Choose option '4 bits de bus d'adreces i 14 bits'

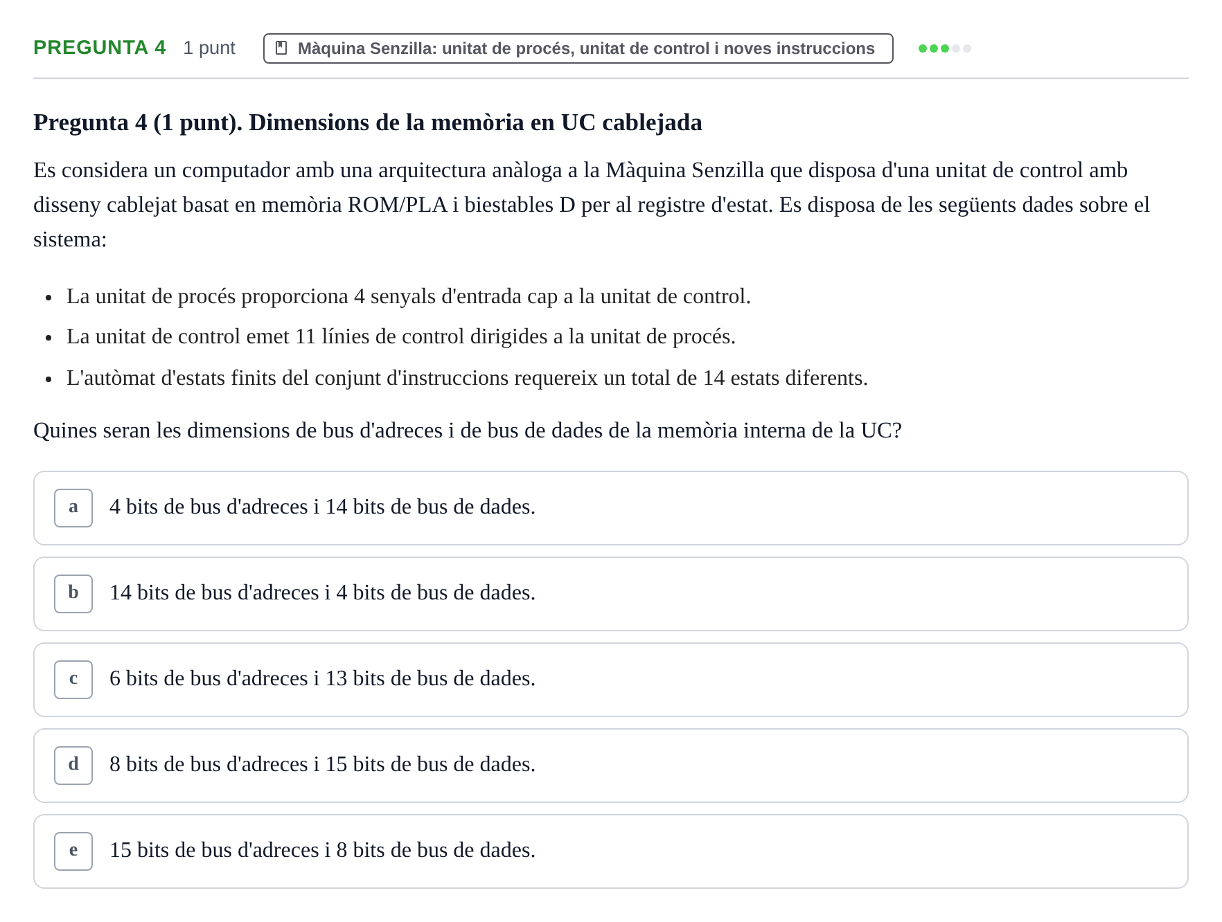click(x=610, y=508)
